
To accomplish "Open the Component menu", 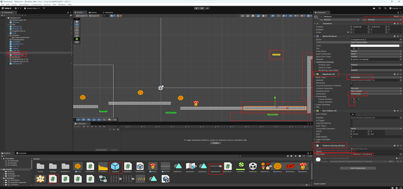I will click(x=37, y=4).
